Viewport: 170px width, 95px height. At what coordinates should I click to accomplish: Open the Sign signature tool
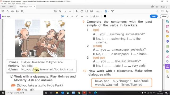96,16
